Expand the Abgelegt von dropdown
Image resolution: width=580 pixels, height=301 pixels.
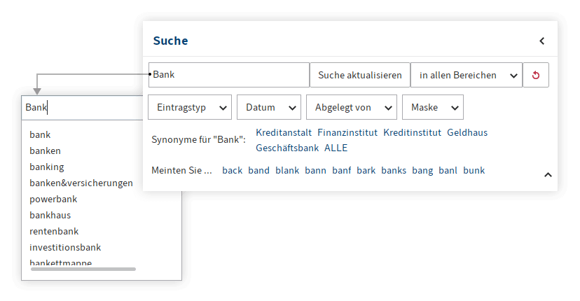(x=352, y=107)
